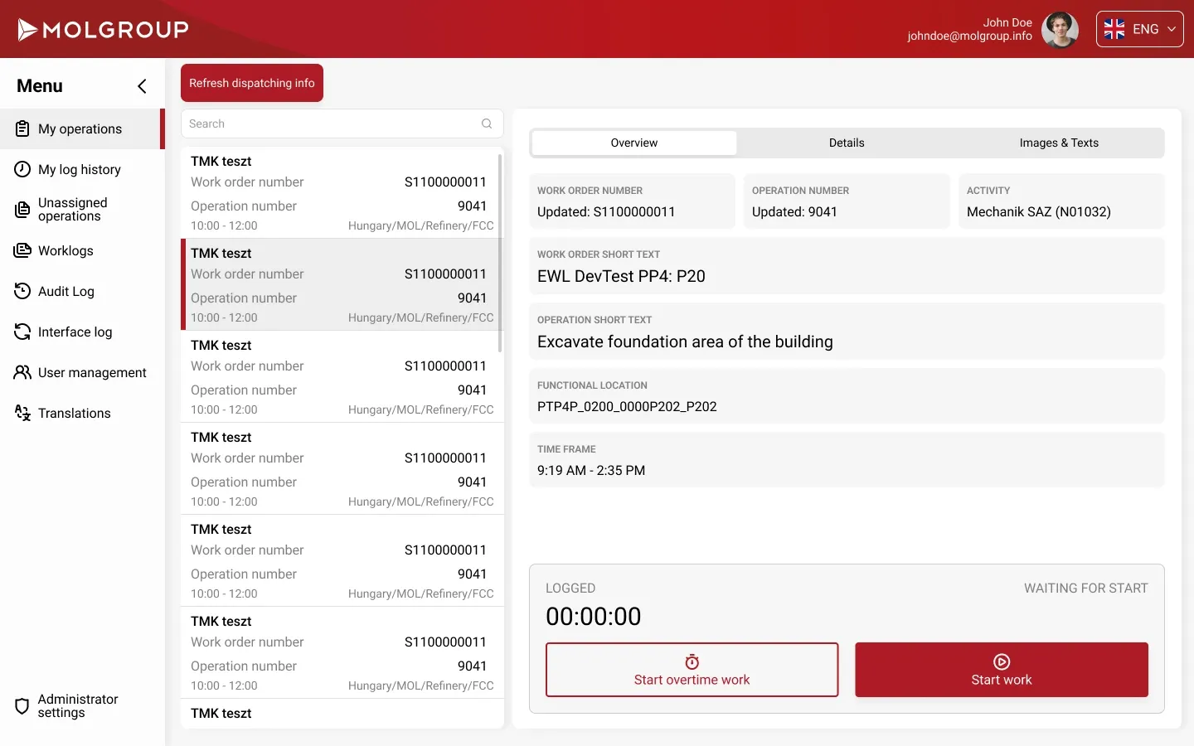Go to User management
Screen dimensions: 1194x746
[x=81, y=372]
